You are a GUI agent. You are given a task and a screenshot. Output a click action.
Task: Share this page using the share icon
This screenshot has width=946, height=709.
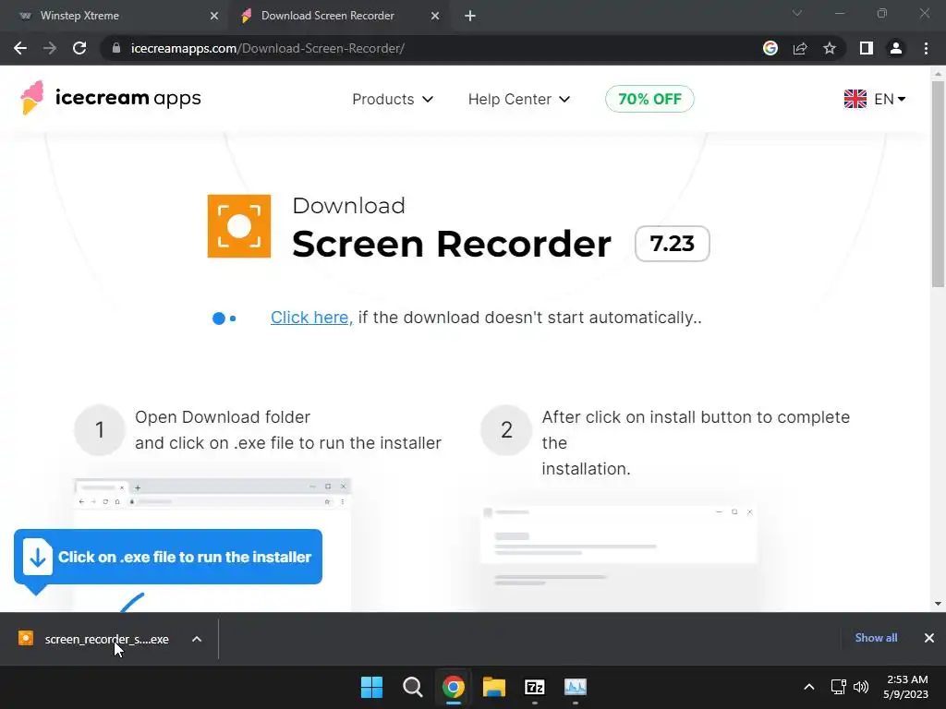coord(800,48)
